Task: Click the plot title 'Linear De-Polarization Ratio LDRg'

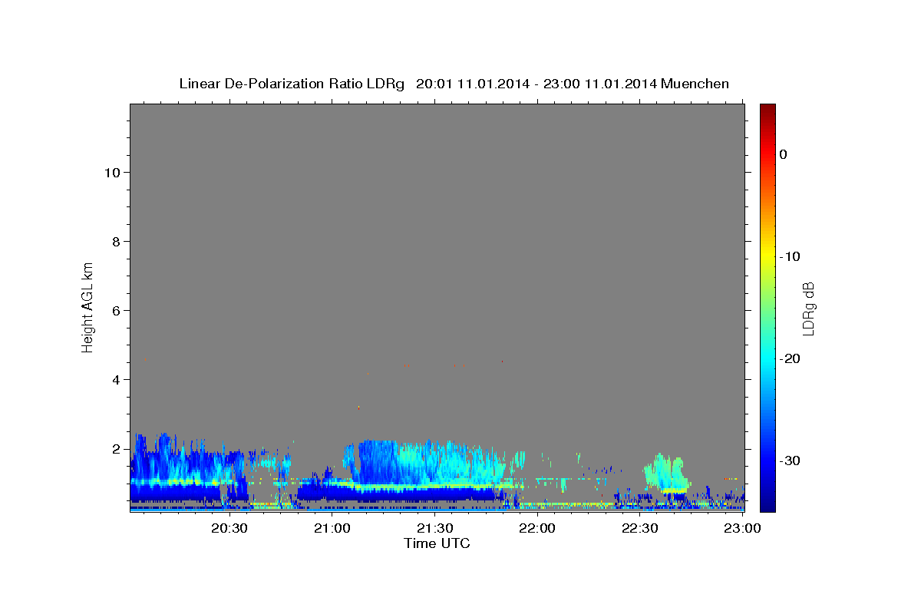Action: pyautogui.click(x=291, y=84)
